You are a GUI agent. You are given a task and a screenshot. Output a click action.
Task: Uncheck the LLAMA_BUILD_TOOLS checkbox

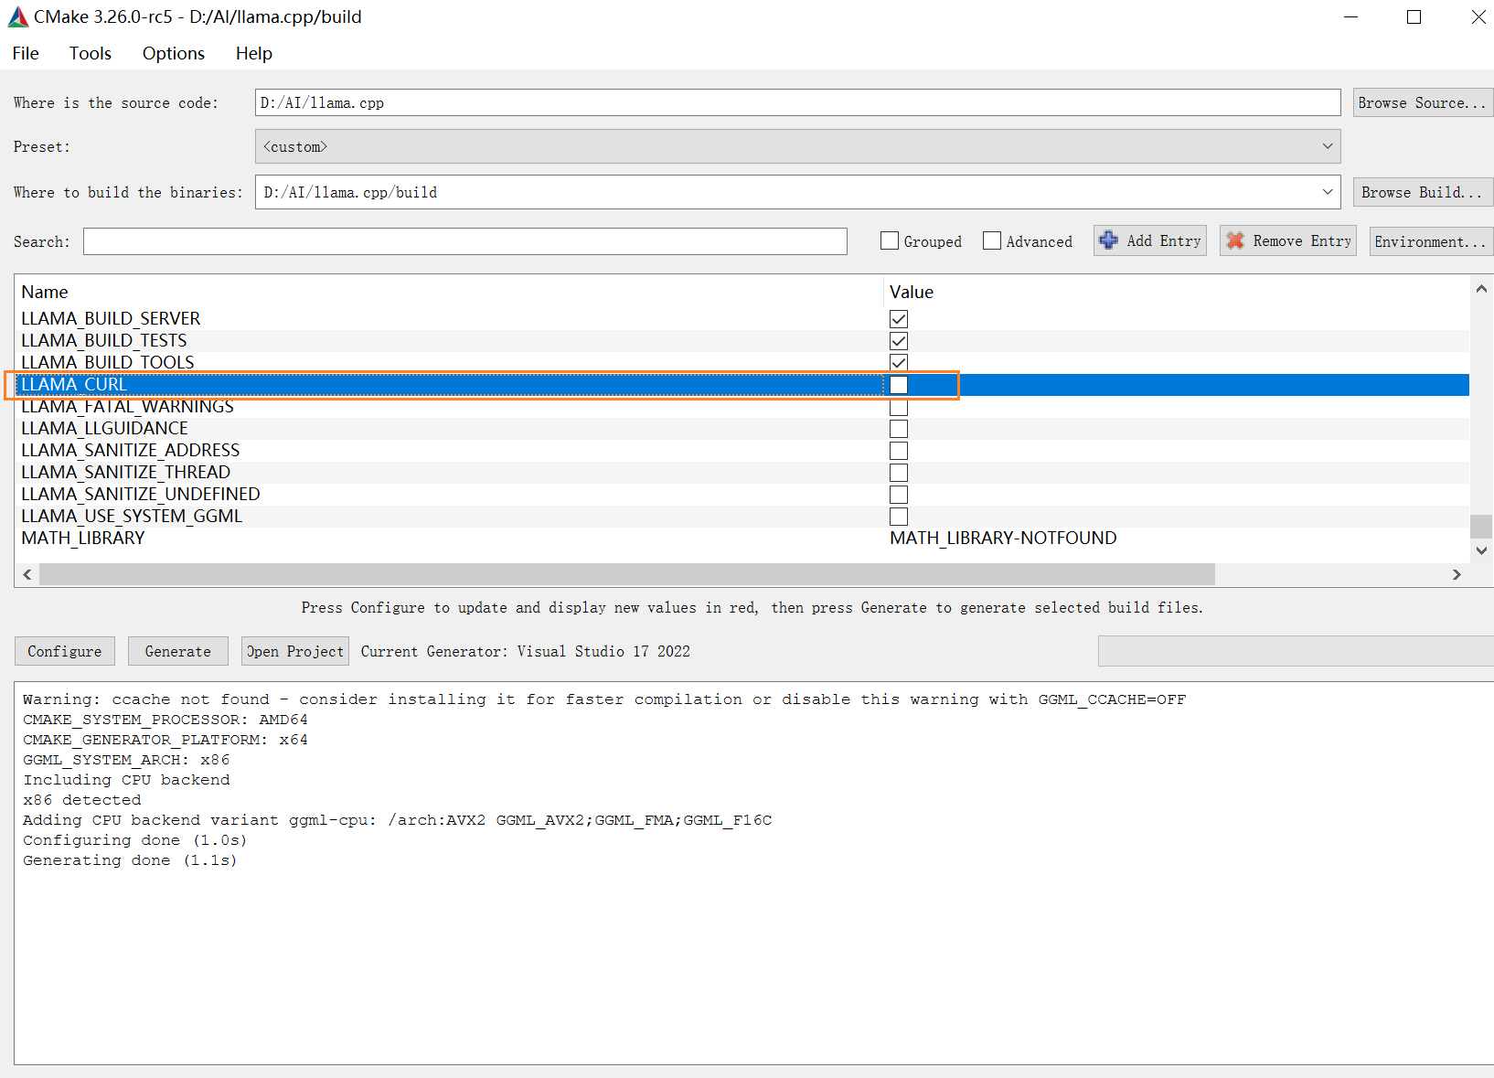pyautogui.click(x=899, y=363)
